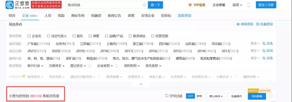
Task: Open the 企业类型 dropdown
Action: click(105, 66)
